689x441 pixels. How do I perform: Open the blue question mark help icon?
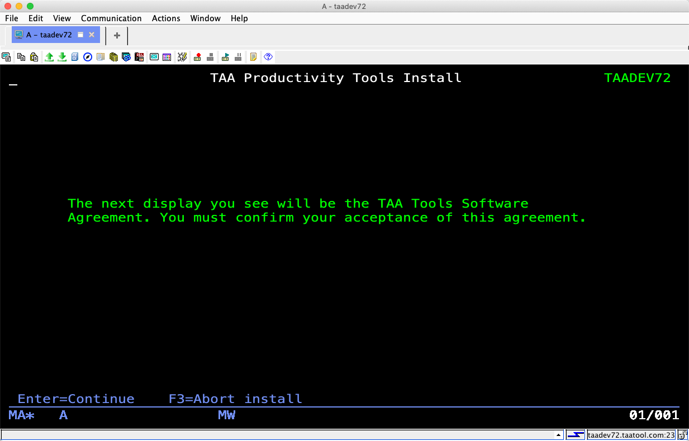268,57
